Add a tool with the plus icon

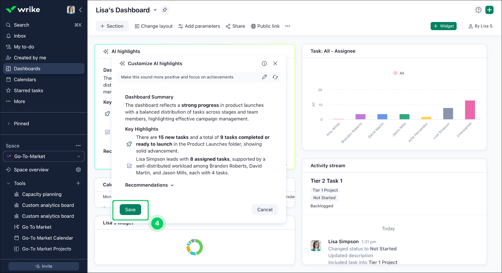[x=78, y=183]
